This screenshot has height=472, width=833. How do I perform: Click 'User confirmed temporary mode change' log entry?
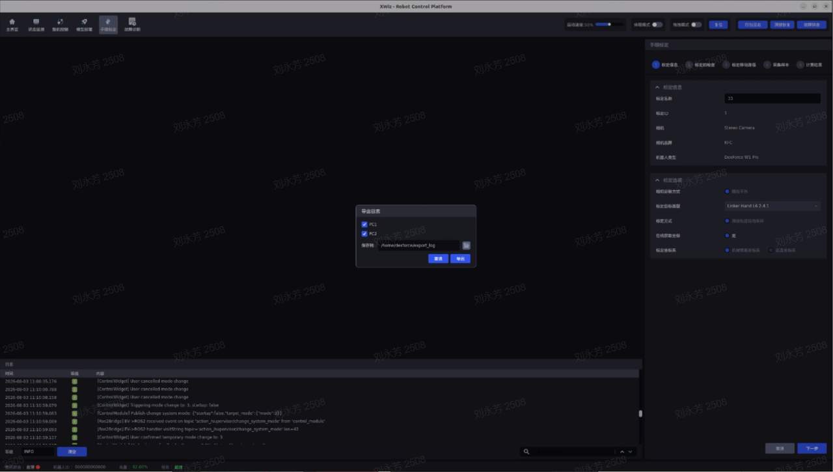159,437
